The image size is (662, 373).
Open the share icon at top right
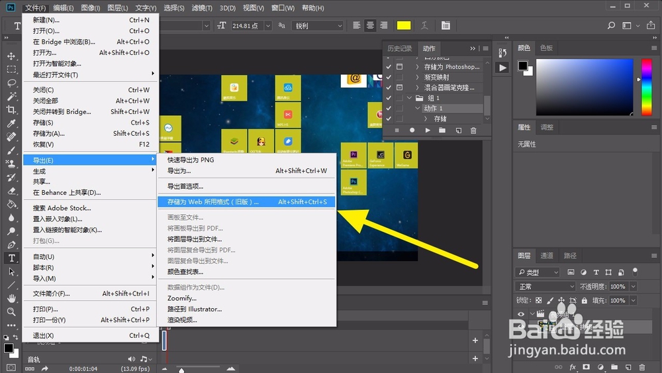(x=650, y=25)
